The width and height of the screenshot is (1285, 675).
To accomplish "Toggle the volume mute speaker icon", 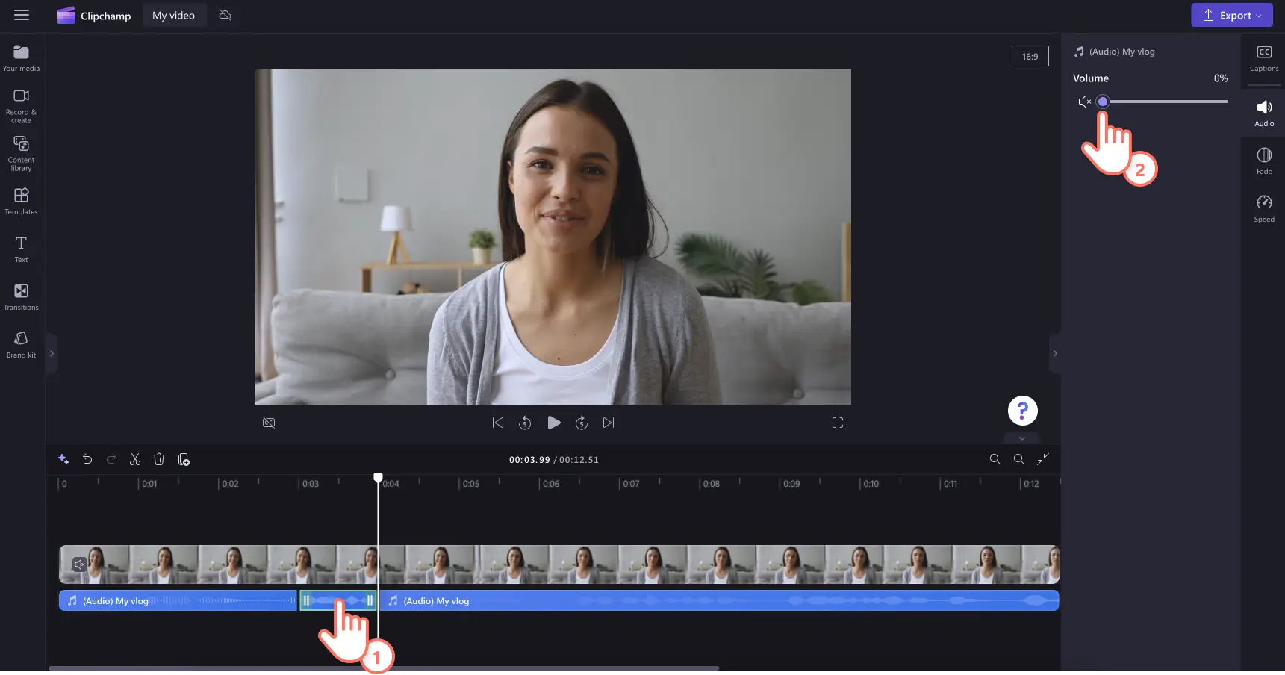I will pos(1084,102).
